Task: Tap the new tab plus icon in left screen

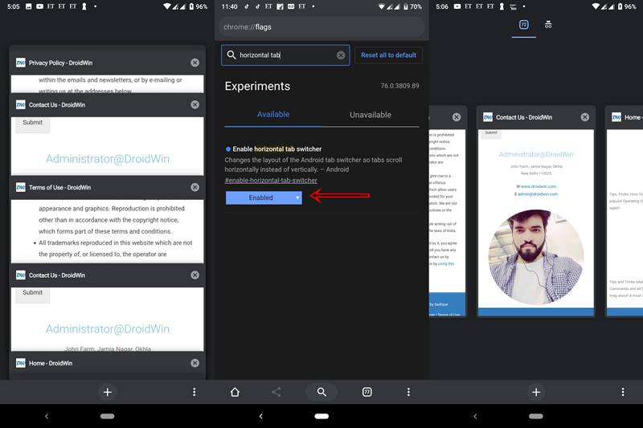Action: tap(108, 392)
